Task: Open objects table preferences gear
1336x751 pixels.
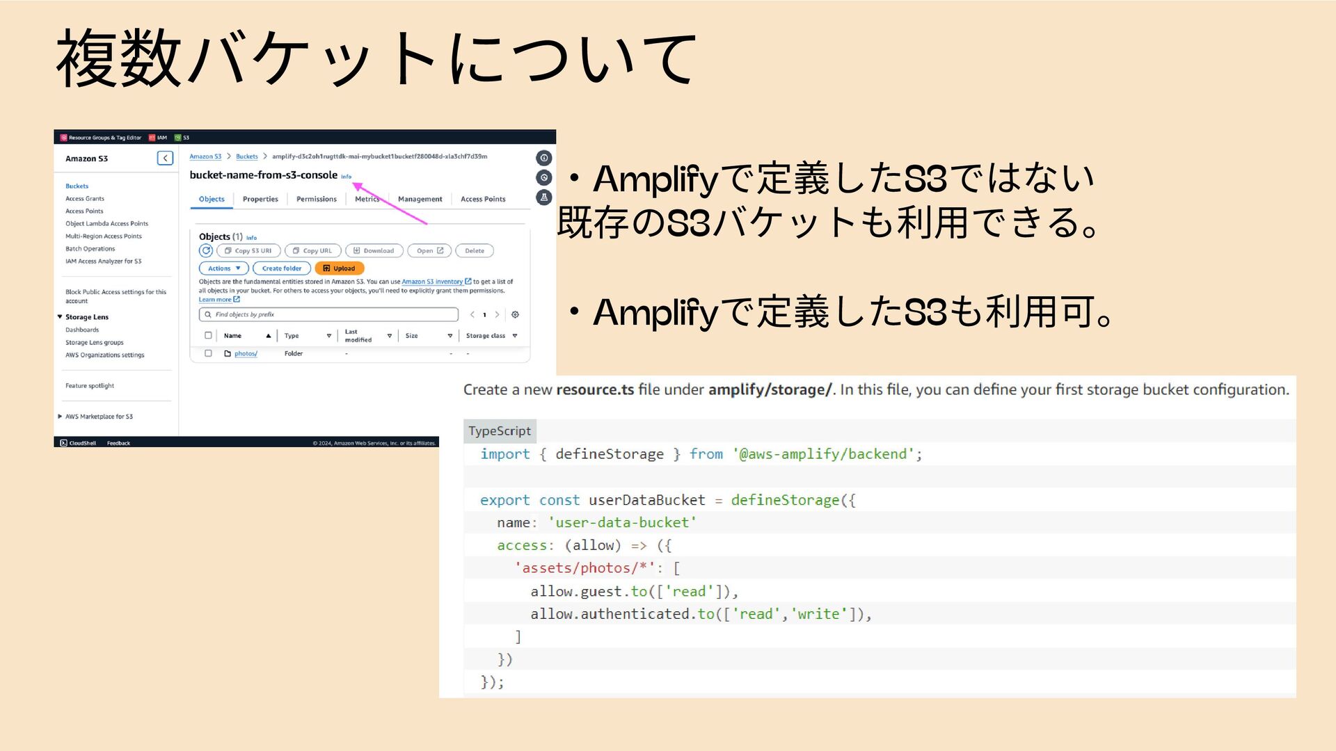Action: tap(515, 314)
